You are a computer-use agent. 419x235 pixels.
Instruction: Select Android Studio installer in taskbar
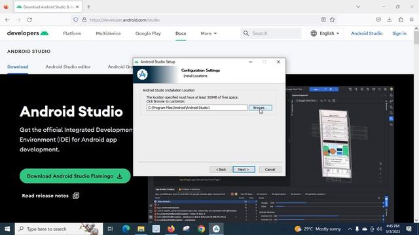[216, 229]
